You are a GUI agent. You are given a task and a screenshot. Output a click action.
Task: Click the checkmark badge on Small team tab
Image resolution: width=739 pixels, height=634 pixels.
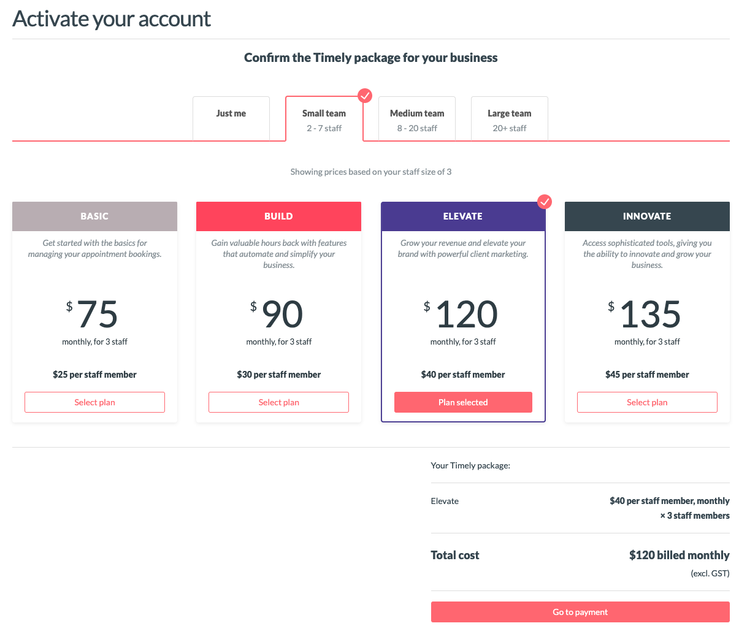coord(364,96)
